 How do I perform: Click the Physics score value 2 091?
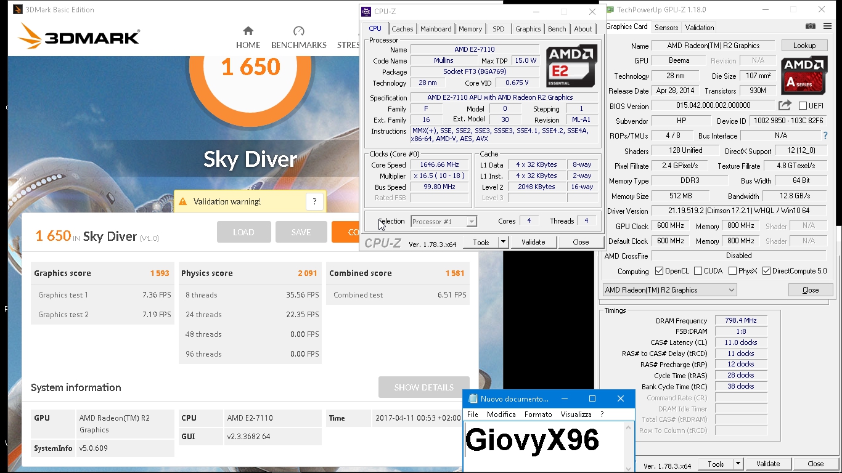308,273
